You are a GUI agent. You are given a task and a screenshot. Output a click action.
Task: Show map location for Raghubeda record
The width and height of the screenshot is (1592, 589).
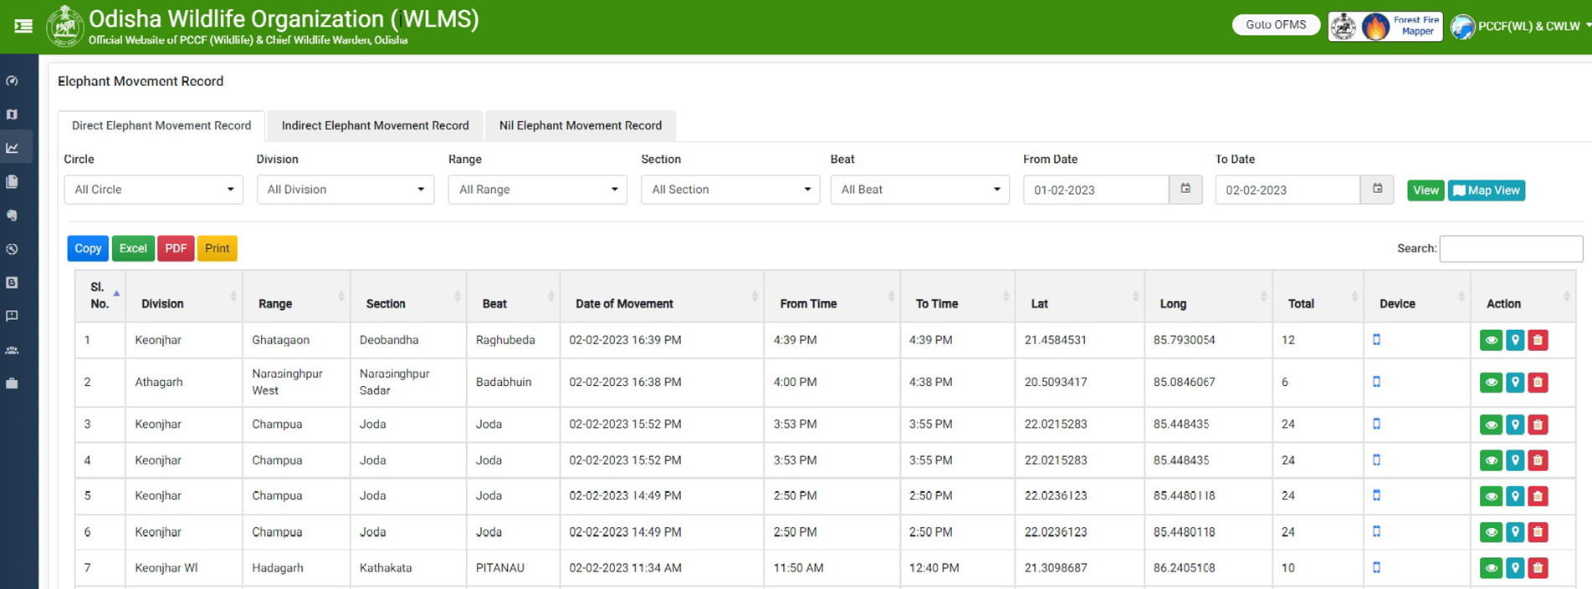(x=1515, y=340)
